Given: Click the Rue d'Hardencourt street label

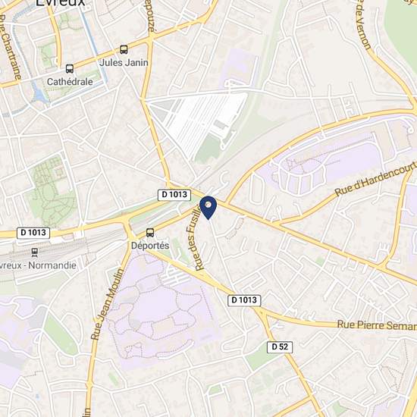Looking at the screenshot, I should pos(375,179).
